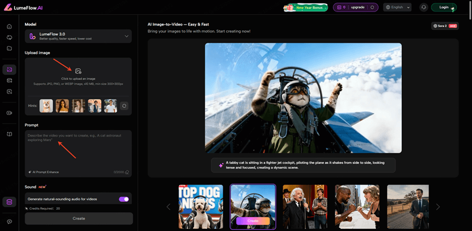Select the image-to-video sidebar icon
472x231 pixels.
[x=9, y=70]
